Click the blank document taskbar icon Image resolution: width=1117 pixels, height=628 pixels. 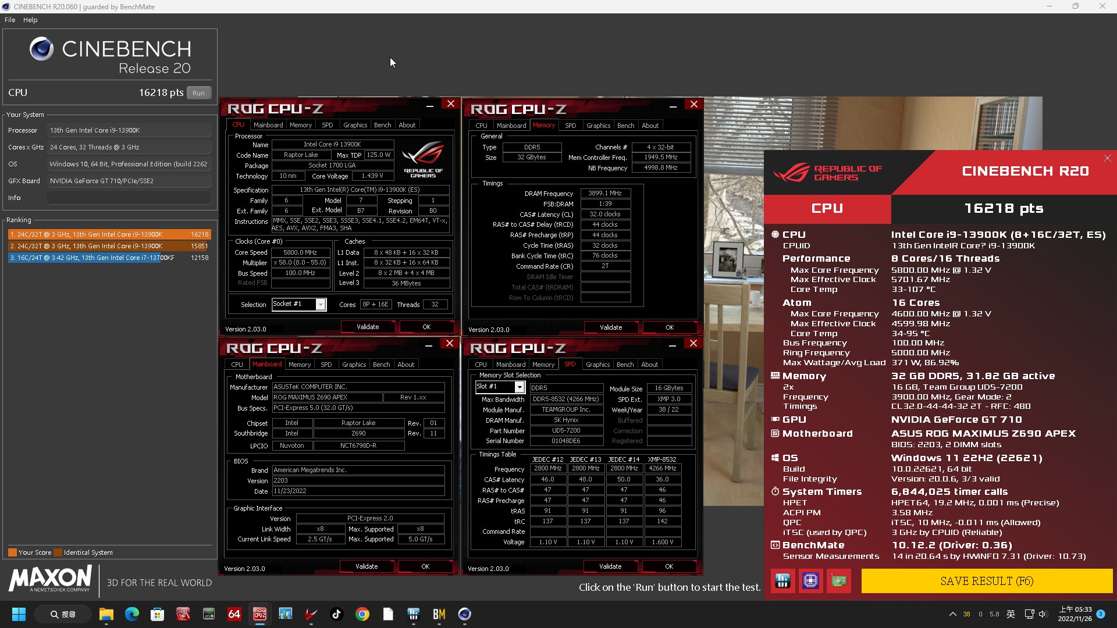pos(388,614)
